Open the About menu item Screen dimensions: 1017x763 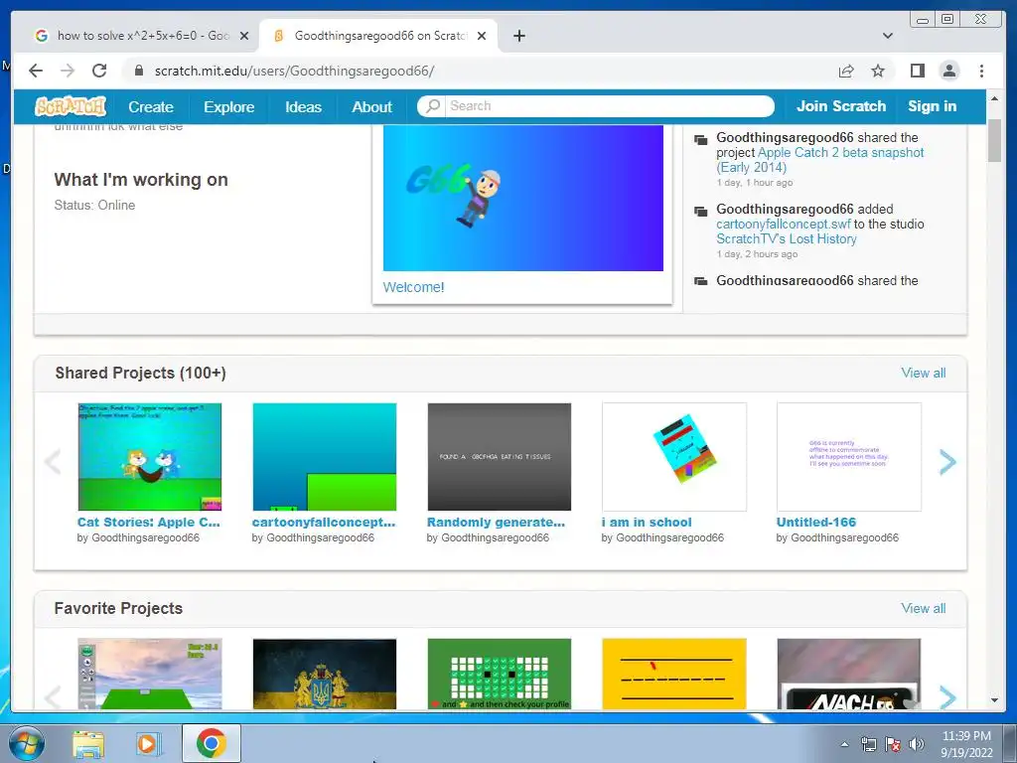371,106
